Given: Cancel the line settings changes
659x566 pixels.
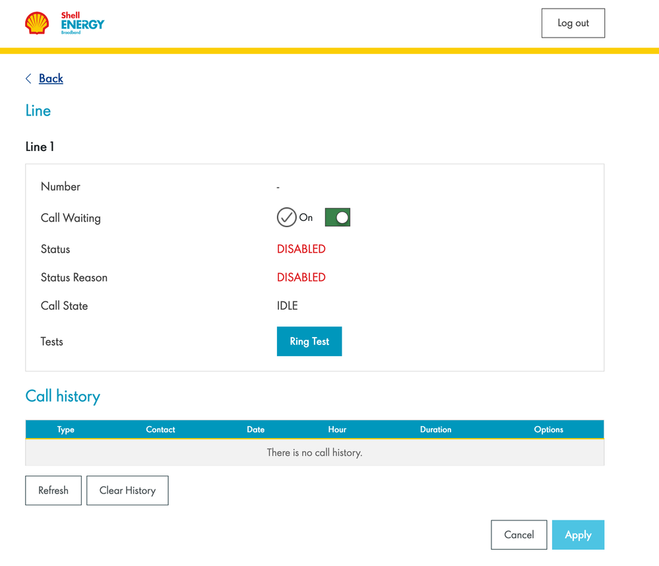Looking at the screenshot, I should [x=518, y=534].
